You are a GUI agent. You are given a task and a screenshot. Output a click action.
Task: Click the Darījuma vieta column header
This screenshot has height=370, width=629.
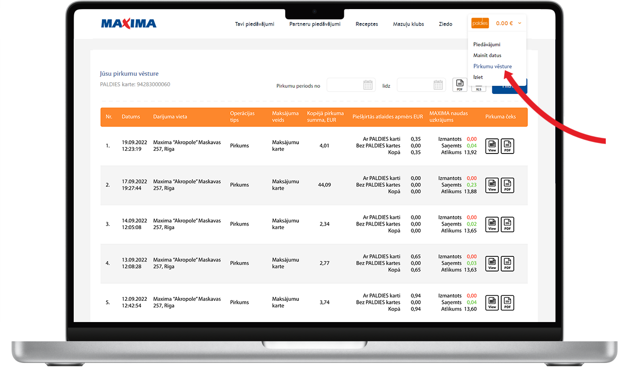170,117
